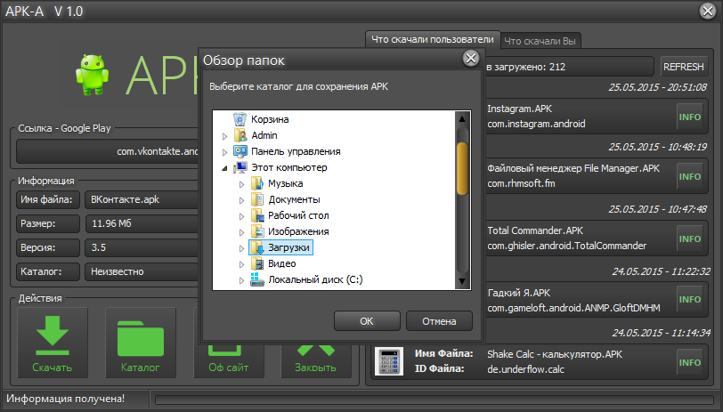723x412 pixels.
Task: Click the Изображения folder icon
Action: tap(256, 231)
